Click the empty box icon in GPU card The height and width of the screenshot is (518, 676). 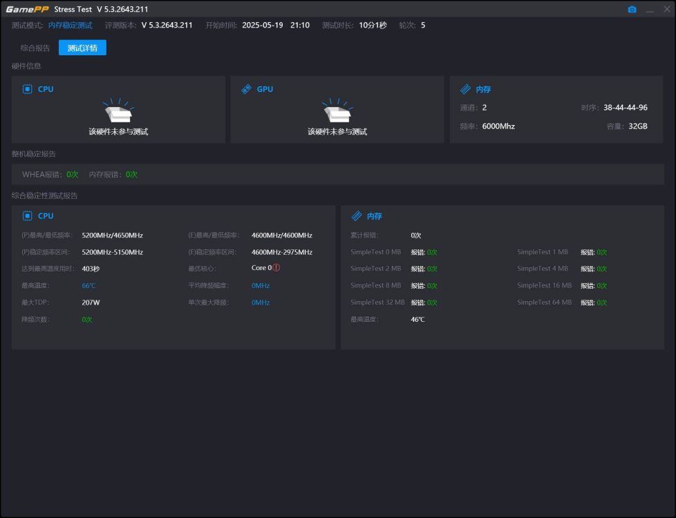pos(337,111)
